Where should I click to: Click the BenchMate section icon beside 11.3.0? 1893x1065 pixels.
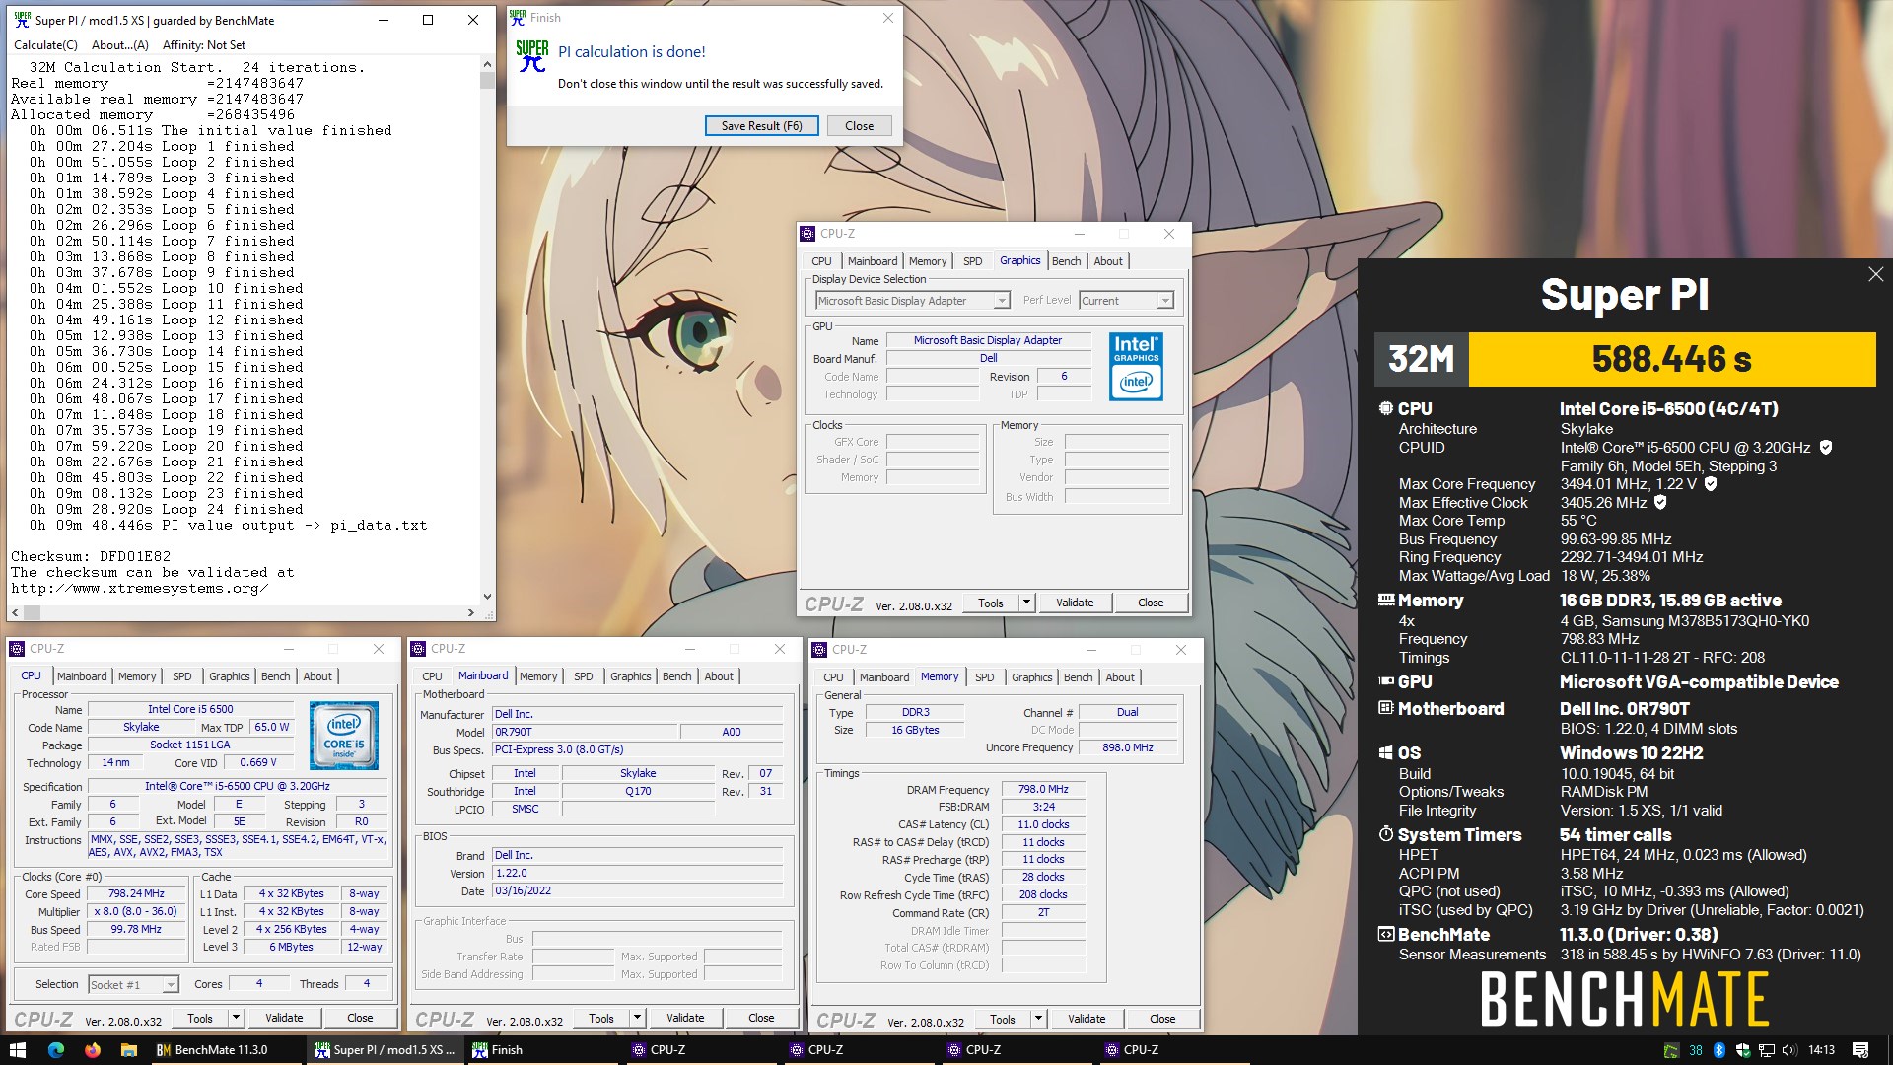coord(1386,934)
